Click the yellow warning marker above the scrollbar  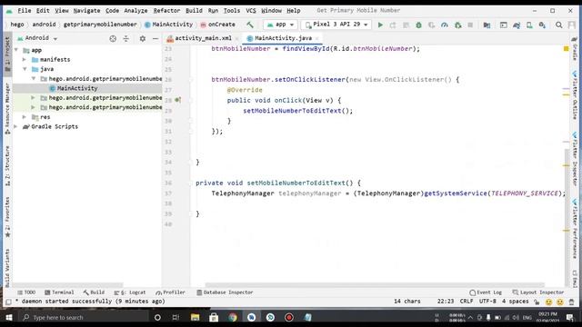(566, 48)
